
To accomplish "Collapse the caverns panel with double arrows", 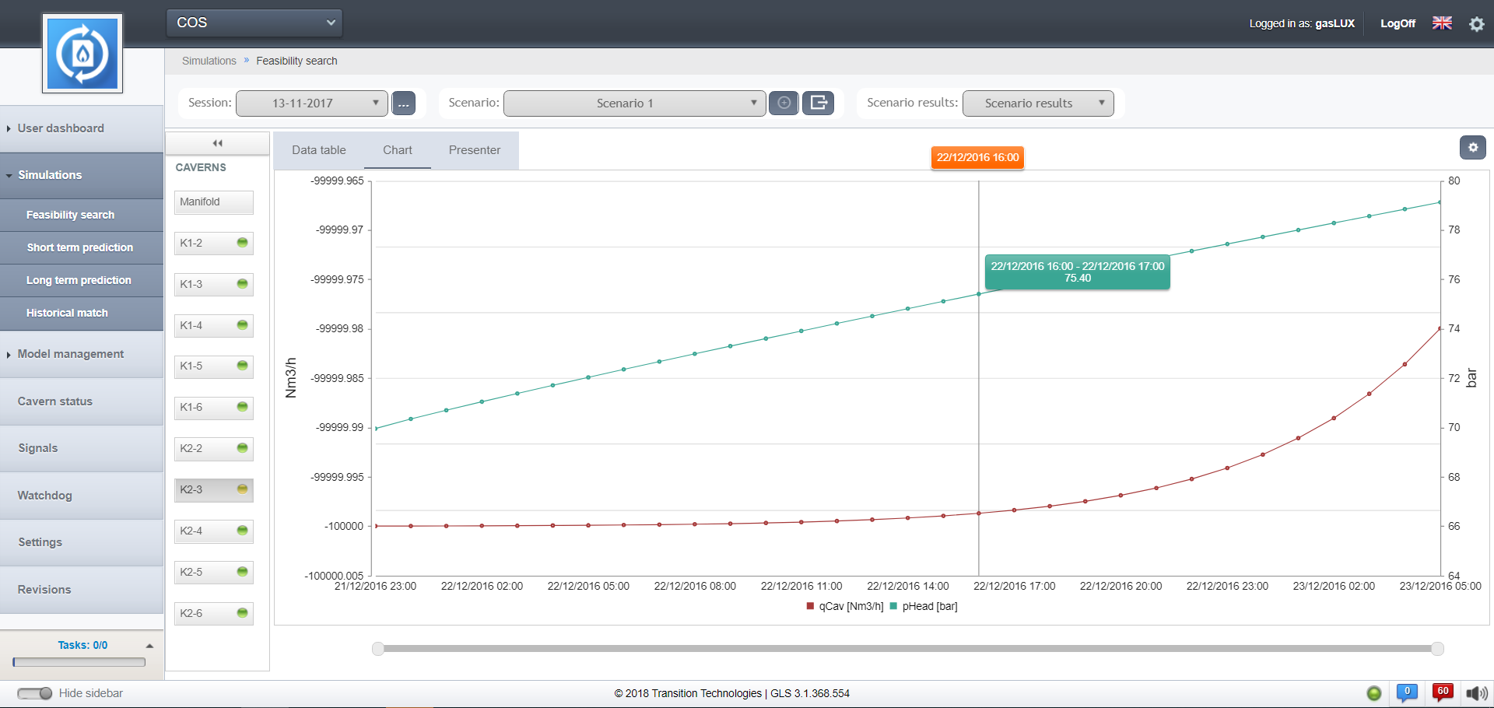I will tap(218, 143).
